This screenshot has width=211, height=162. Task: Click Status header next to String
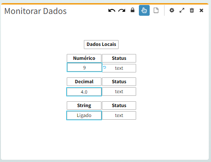click(x=119, y=105)
